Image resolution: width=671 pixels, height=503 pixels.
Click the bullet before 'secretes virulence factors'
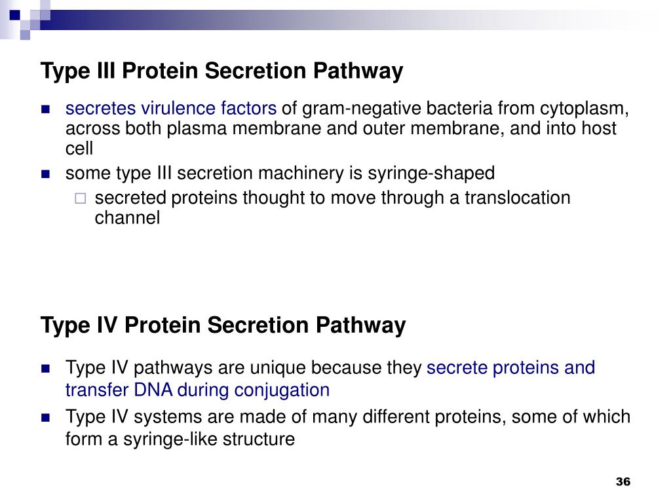pos(45,109)
